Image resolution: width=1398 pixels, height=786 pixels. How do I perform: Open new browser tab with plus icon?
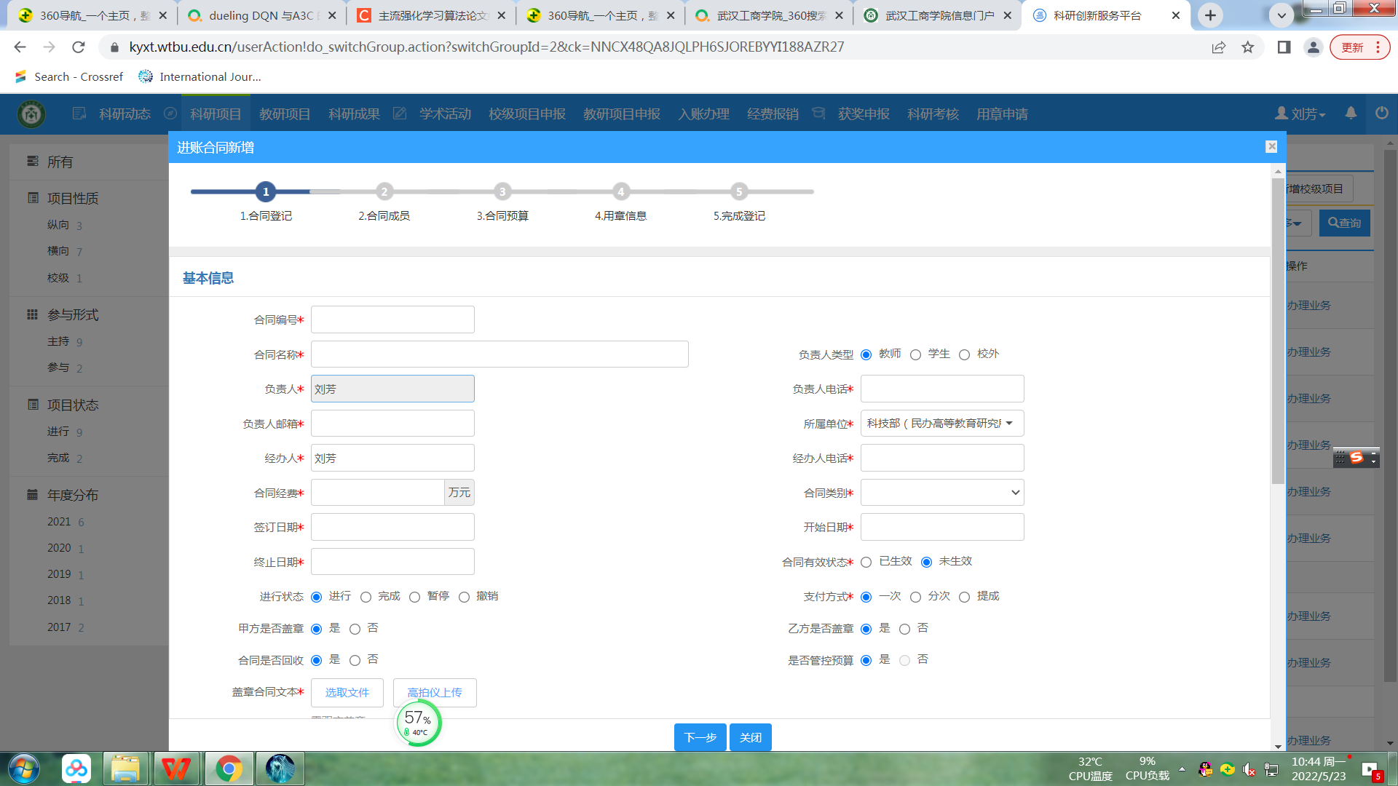tap(1210, 15)
